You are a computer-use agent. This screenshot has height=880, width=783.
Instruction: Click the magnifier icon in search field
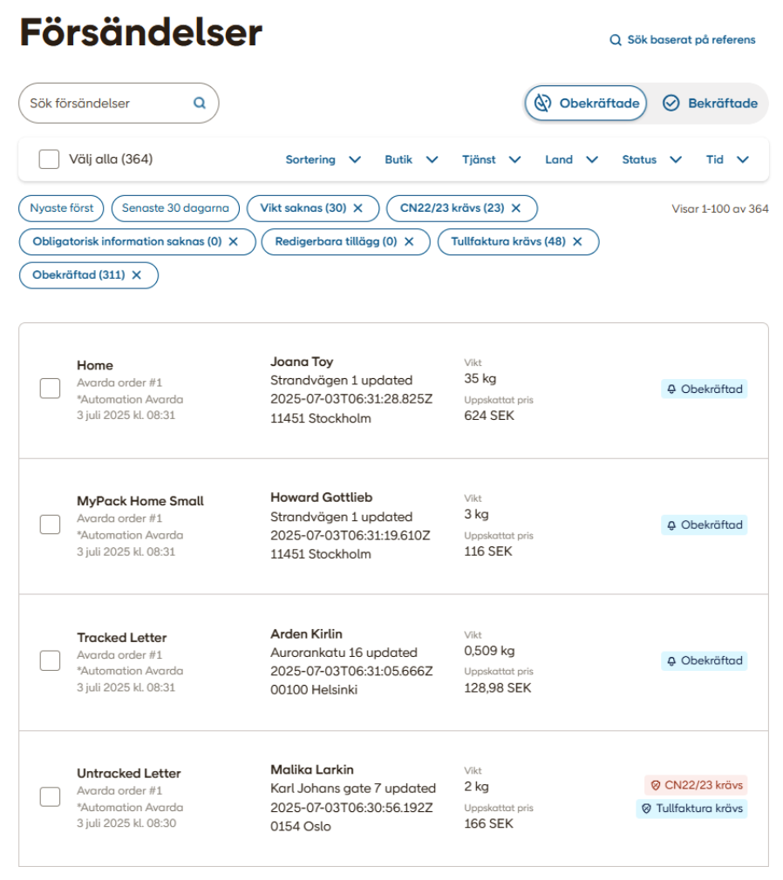200,103
